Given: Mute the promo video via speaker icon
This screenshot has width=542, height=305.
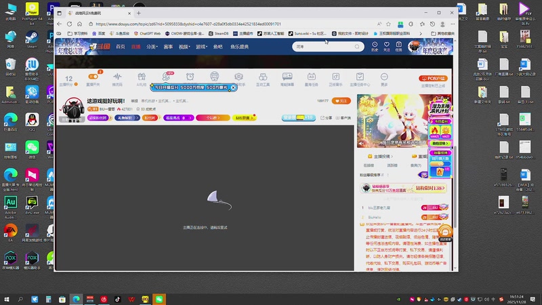Looking at the screenshot, I should [x=362, y=143].
